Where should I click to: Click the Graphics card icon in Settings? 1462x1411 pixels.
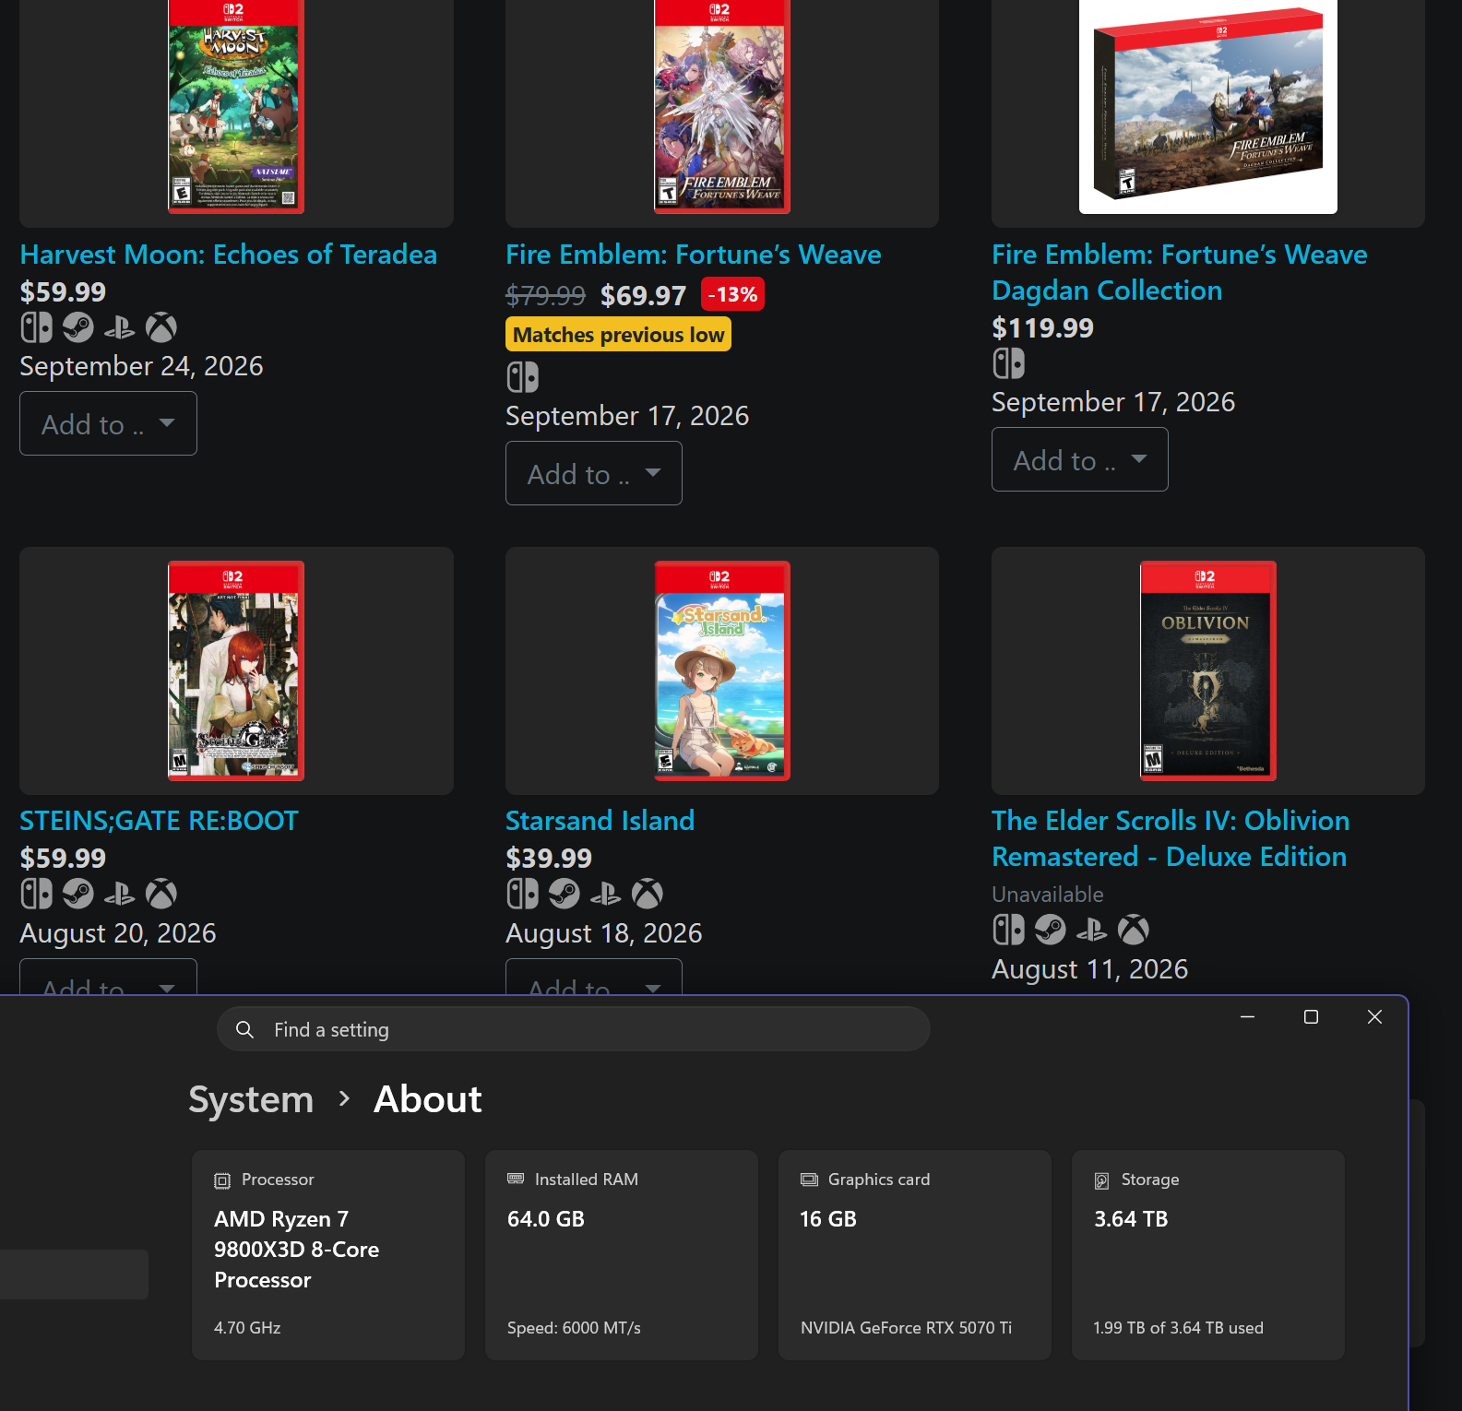click(x=809, y=1180)
